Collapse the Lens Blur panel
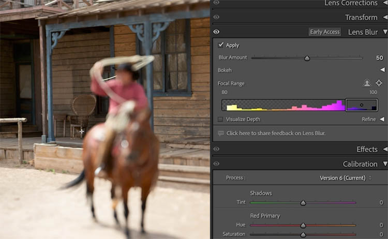388x239 pixels. point(385,32)
